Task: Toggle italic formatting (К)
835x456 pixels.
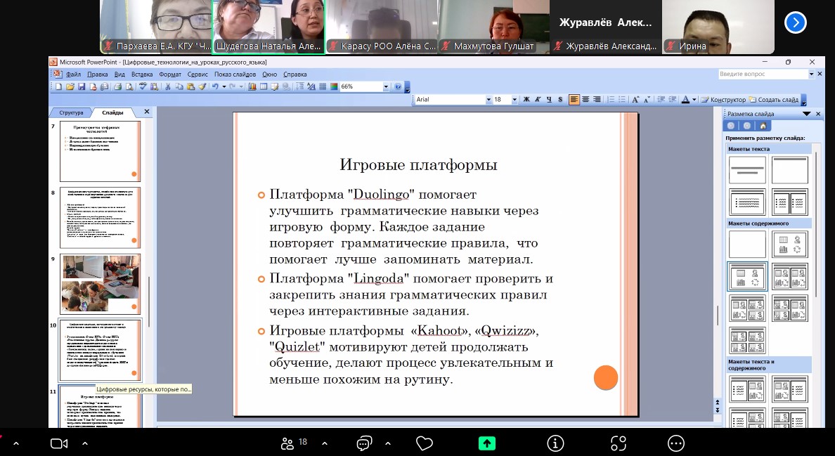Action: coord(538,100)
